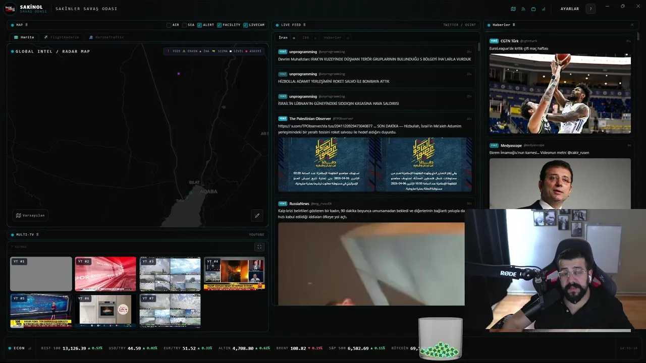
Task: Open the right Palestinian Observer post image
Action: (424, 164)
